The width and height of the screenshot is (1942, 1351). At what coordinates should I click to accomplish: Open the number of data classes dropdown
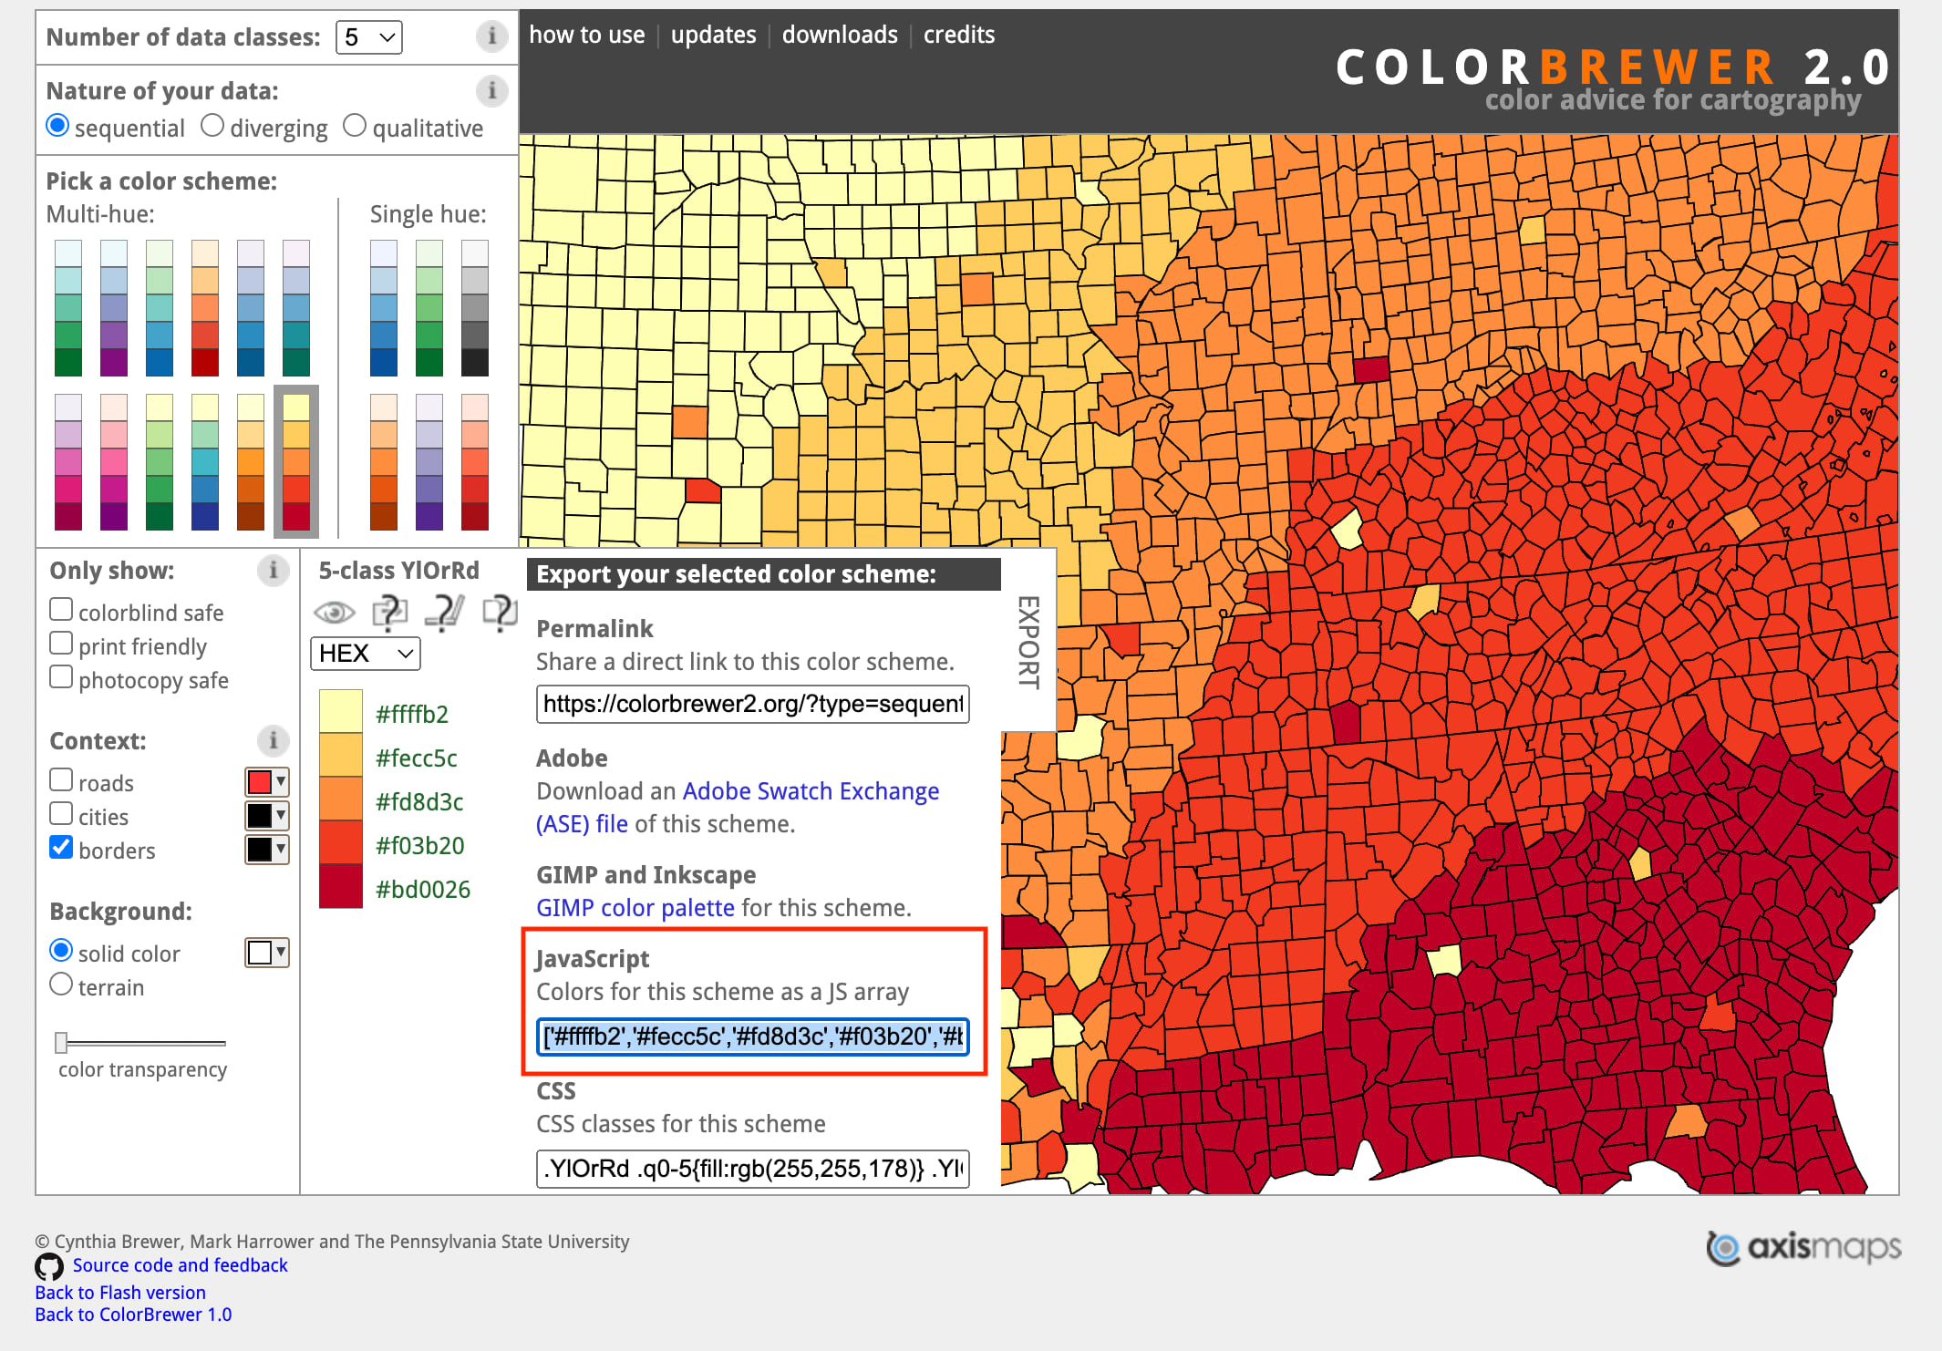369,37
